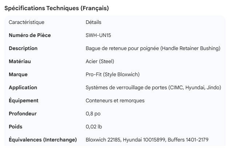Select the 'Application' row label

pos(23,87)
